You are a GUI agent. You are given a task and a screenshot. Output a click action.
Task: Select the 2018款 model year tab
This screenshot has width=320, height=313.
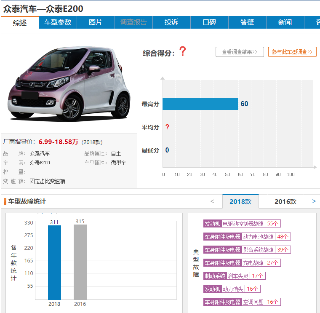point(240,201)
